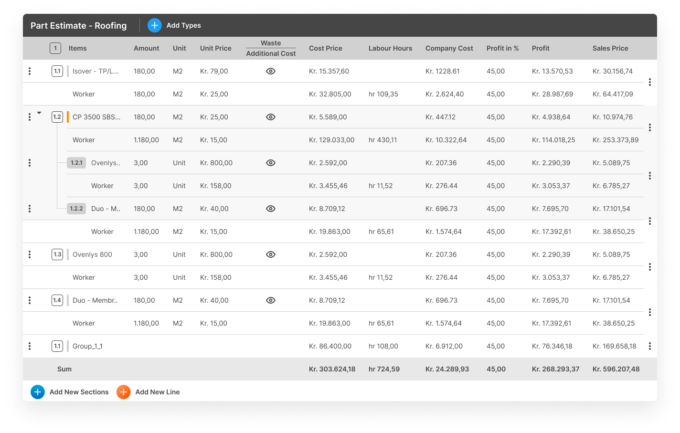Open left drag menu for Isover row
The width and height of the screenshot is (680, 433).
(30, 71)
